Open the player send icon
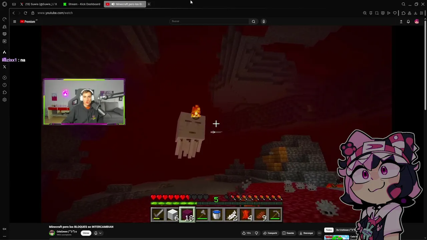 click(x=389, y=13)
